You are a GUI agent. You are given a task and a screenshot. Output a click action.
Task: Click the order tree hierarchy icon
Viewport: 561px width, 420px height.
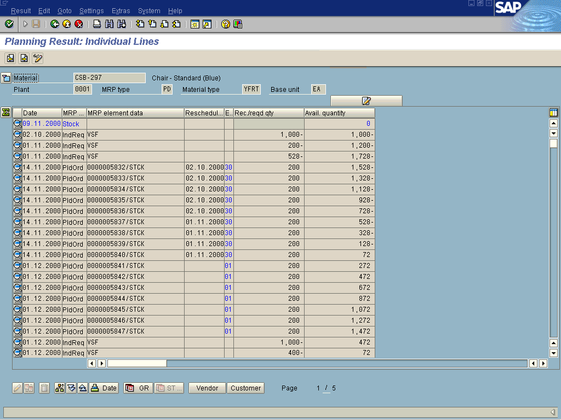60,388
